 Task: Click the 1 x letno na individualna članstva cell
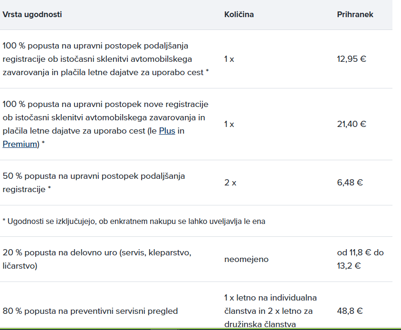pos(270,311)
